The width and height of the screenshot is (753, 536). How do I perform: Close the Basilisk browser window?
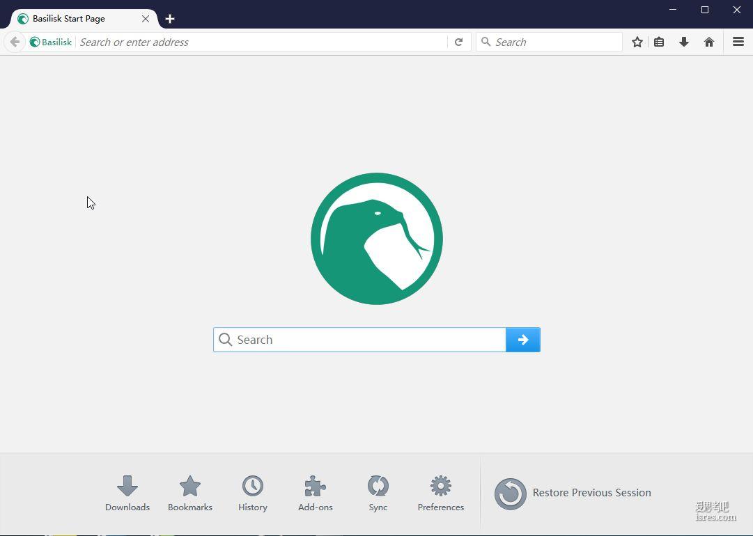click(x=737, y=10)
